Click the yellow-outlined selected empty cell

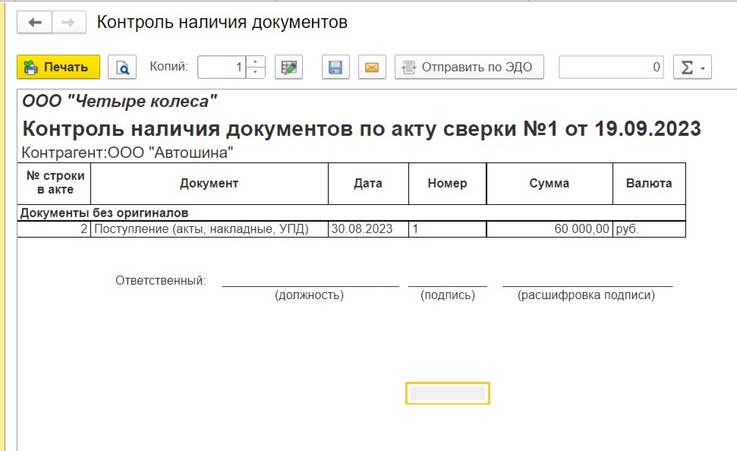(447, 393)
